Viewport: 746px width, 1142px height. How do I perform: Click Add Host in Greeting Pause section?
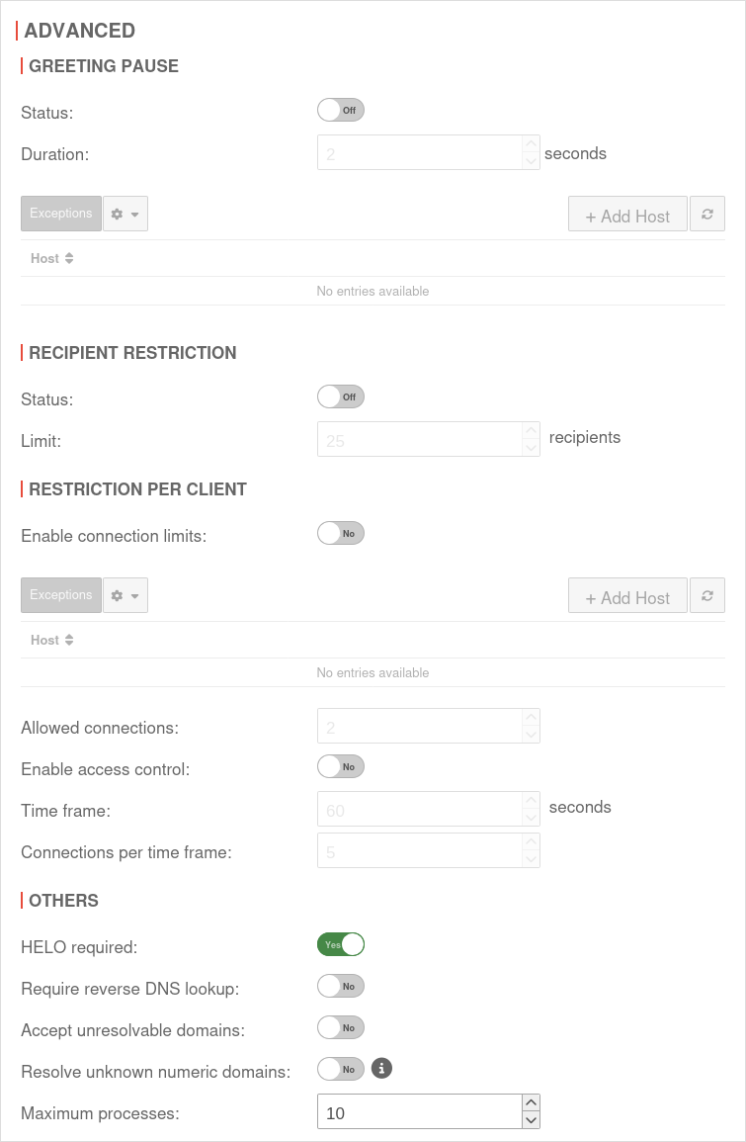(x=627, y=216)
